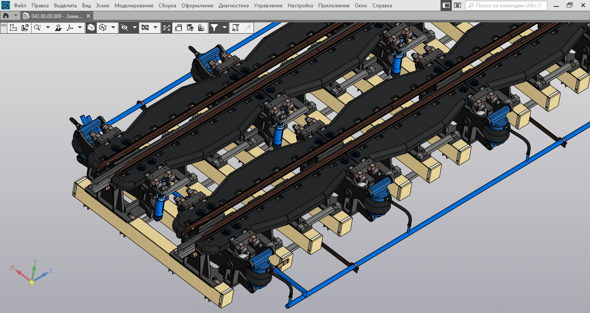This screenshot has width=590, height=313.
Task: Click the XYZ coordinate axes triad origin
Action: (x=32, y=282)
